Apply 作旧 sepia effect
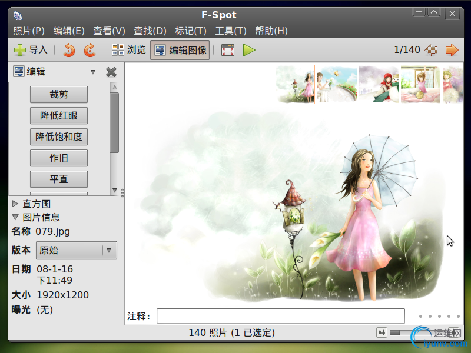 pyautogui.click(x=58, y=158)
